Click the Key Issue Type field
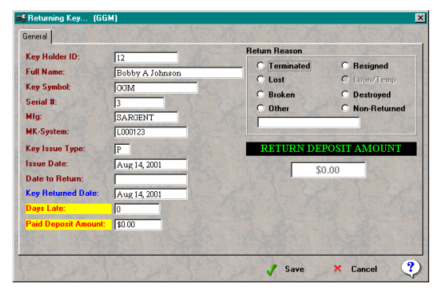This screenshot has height=291, width=437. pyautogui.click(x=123, y=149)
